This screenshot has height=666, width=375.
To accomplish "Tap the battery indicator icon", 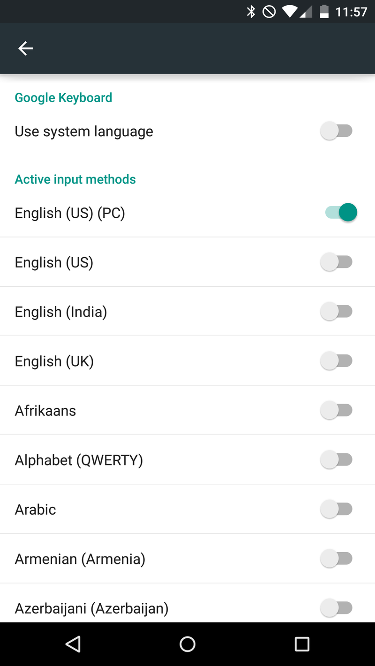I will (x=324, y=12).
